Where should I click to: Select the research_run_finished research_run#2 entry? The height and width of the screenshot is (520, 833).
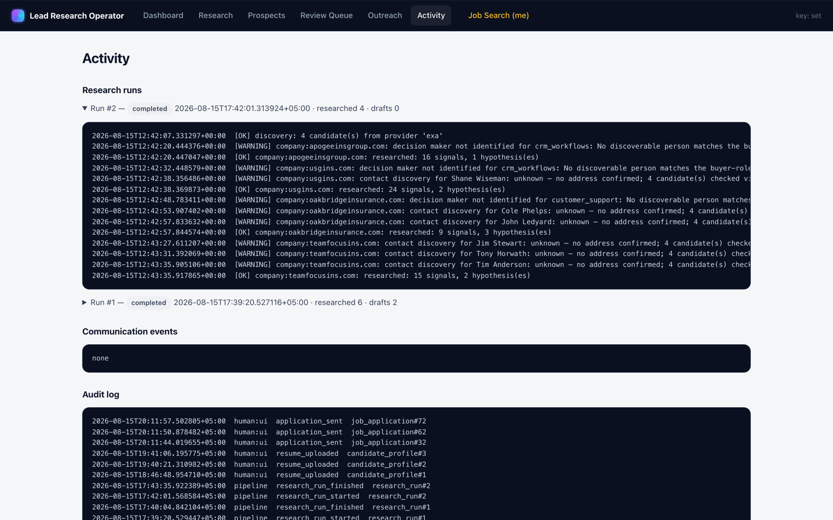pos(261,486)
